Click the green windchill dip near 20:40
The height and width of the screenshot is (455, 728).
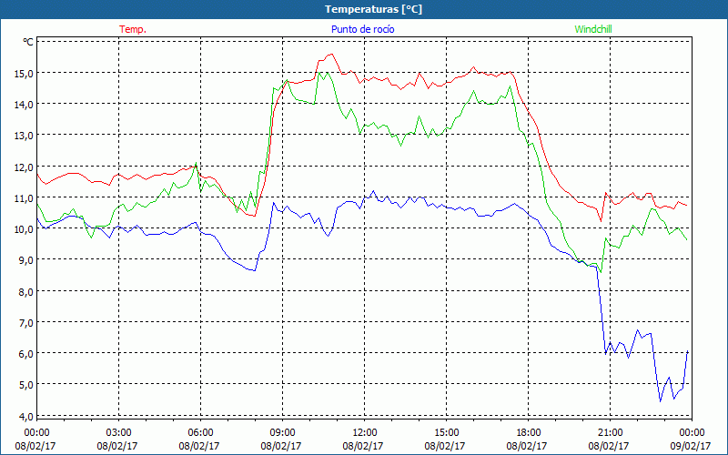coord(601,272)
